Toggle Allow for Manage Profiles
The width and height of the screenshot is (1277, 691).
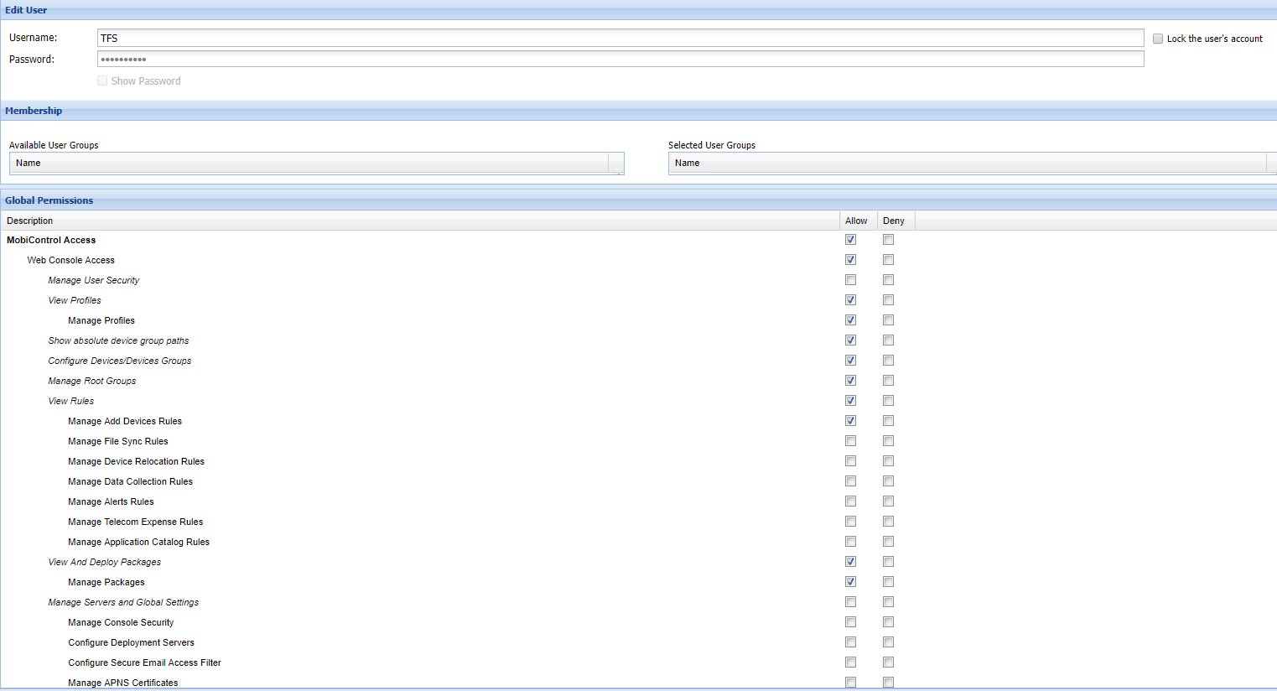point(850,320)
